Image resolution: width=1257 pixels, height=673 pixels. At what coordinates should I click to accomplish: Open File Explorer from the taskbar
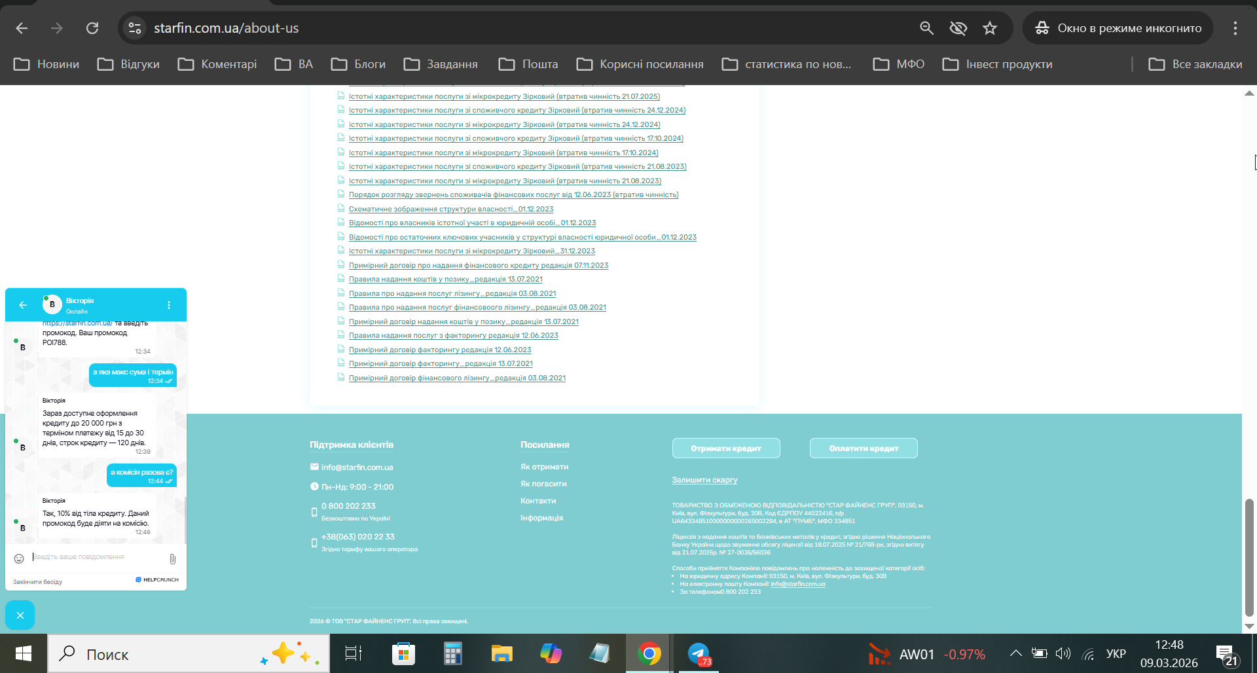click(501, 653)
